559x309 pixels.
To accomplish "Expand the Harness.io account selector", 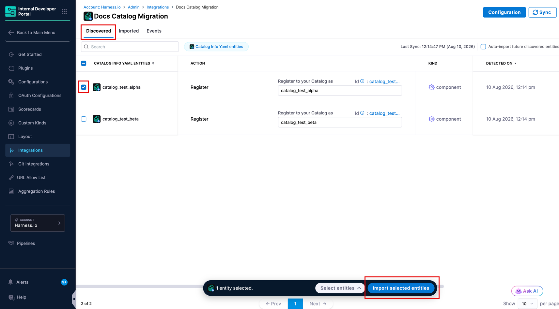I will [38, 223].
